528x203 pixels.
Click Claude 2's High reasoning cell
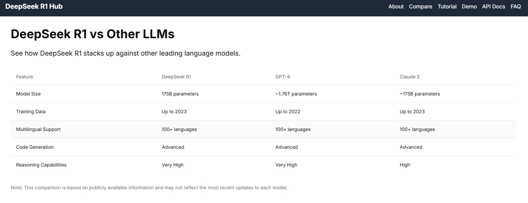tap(405, 165)
